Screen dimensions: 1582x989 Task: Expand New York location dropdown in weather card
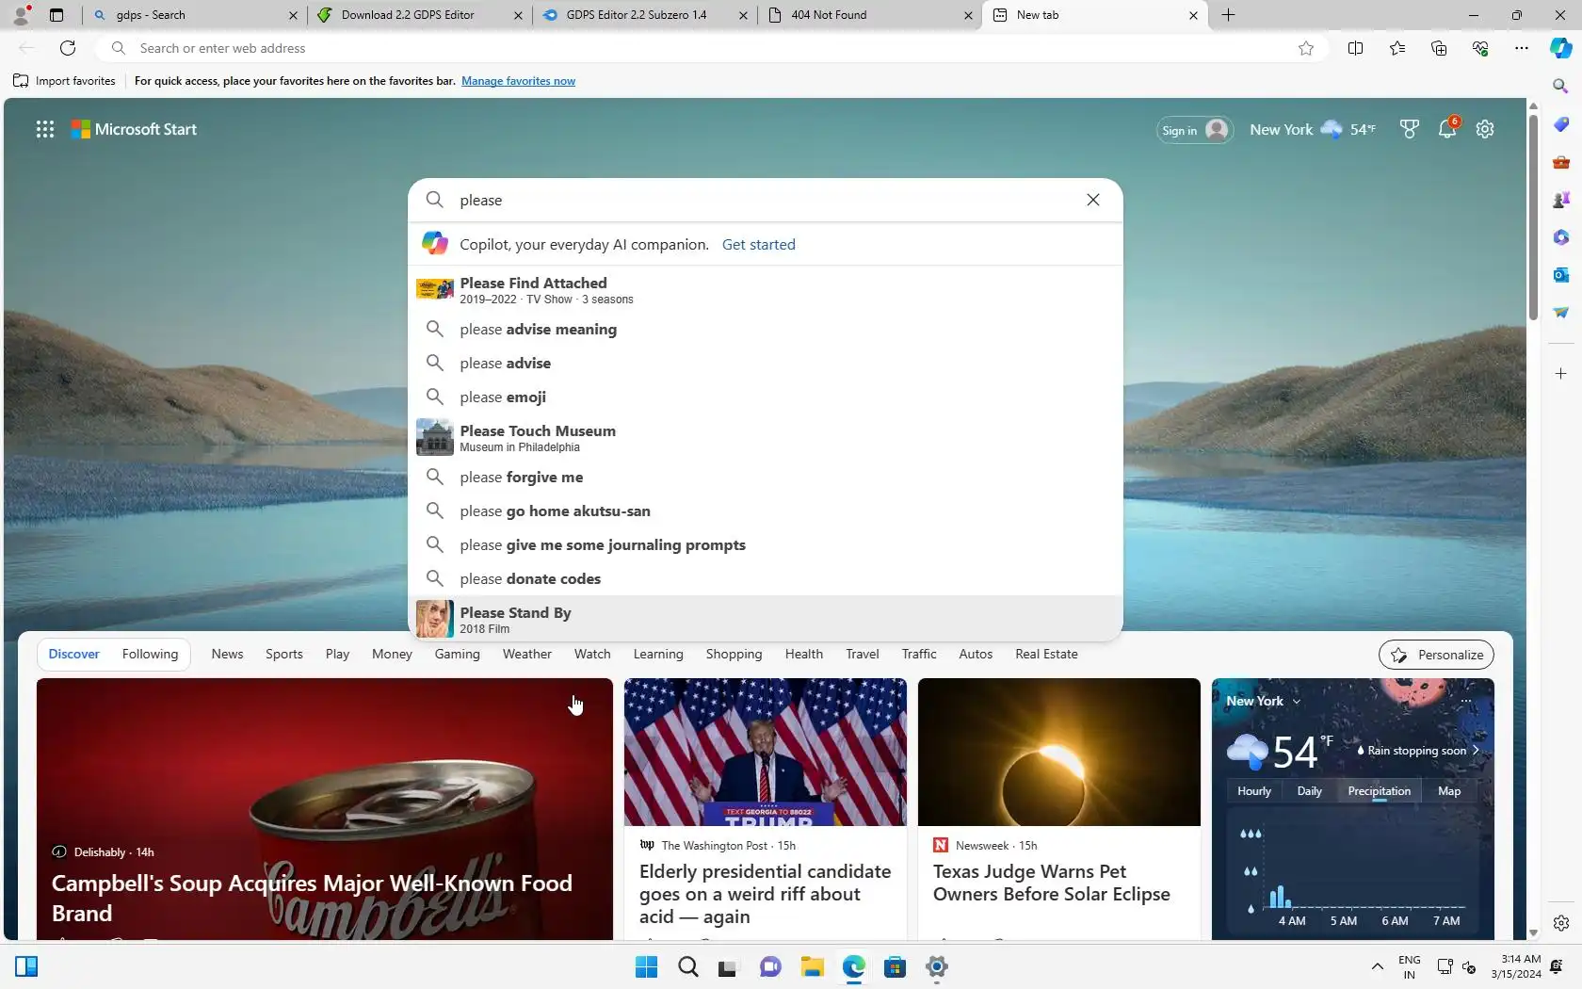pos(1296,702)
